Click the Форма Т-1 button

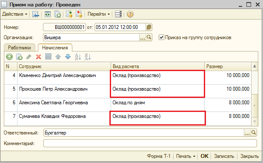[x=158, y=156]
